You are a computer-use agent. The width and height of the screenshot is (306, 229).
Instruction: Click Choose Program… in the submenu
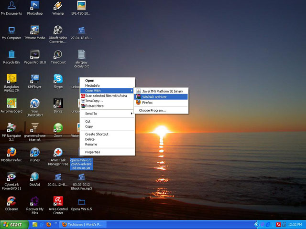[153, 110]
